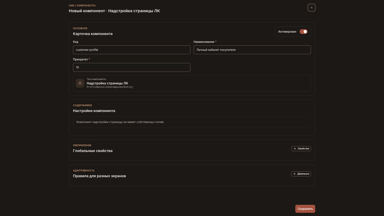This screenshot has height=216, width=384.
Task: Click the АДАПТИВНОСТЬ section label
Action: 84,171
